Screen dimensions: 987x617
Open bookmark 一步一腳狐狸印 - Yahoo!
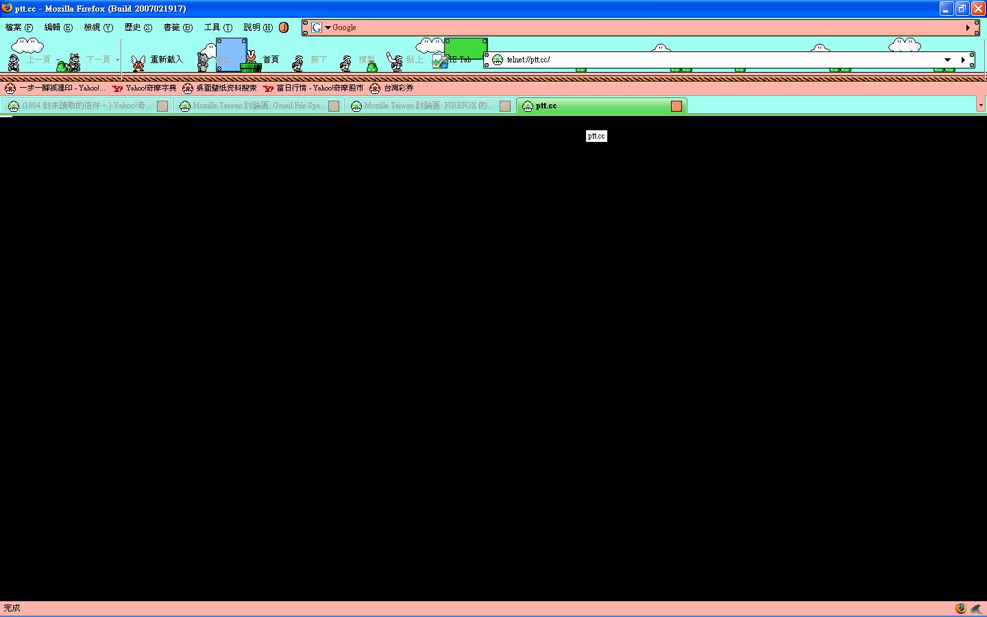(55, 88)
